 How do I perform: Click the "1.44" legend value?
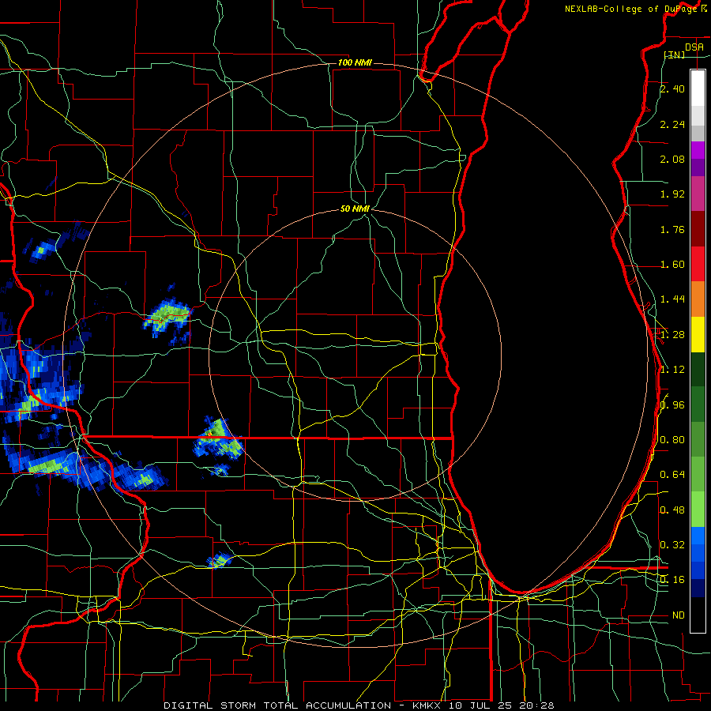(672, 299)
